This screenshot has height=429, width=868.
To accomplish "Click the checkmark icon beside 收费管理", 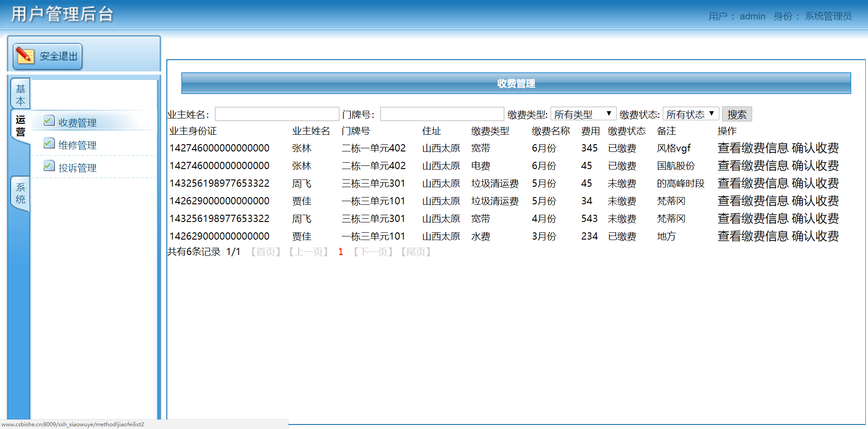I will [49, 121].
